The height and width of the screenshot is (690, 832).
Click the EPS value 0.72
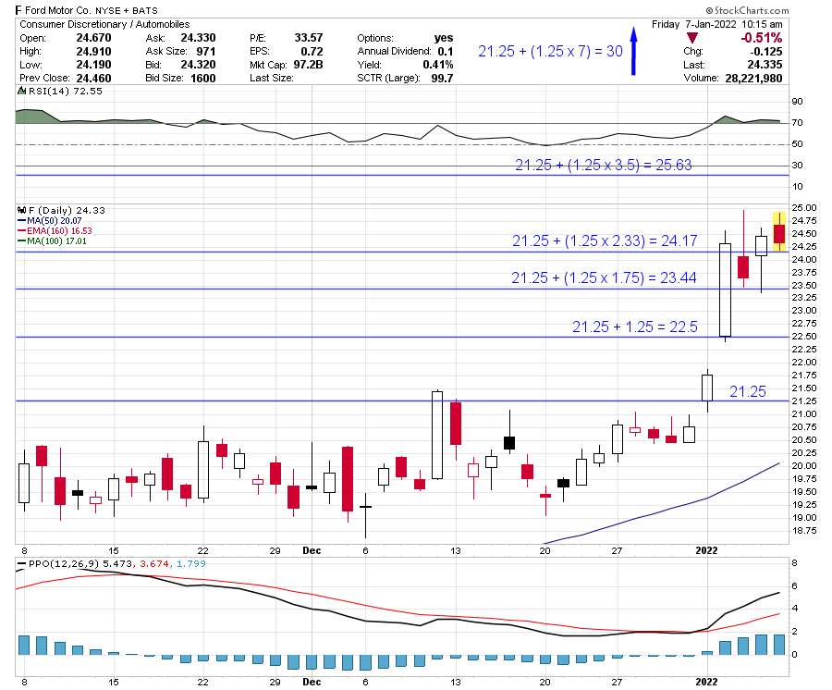[312, 52]
